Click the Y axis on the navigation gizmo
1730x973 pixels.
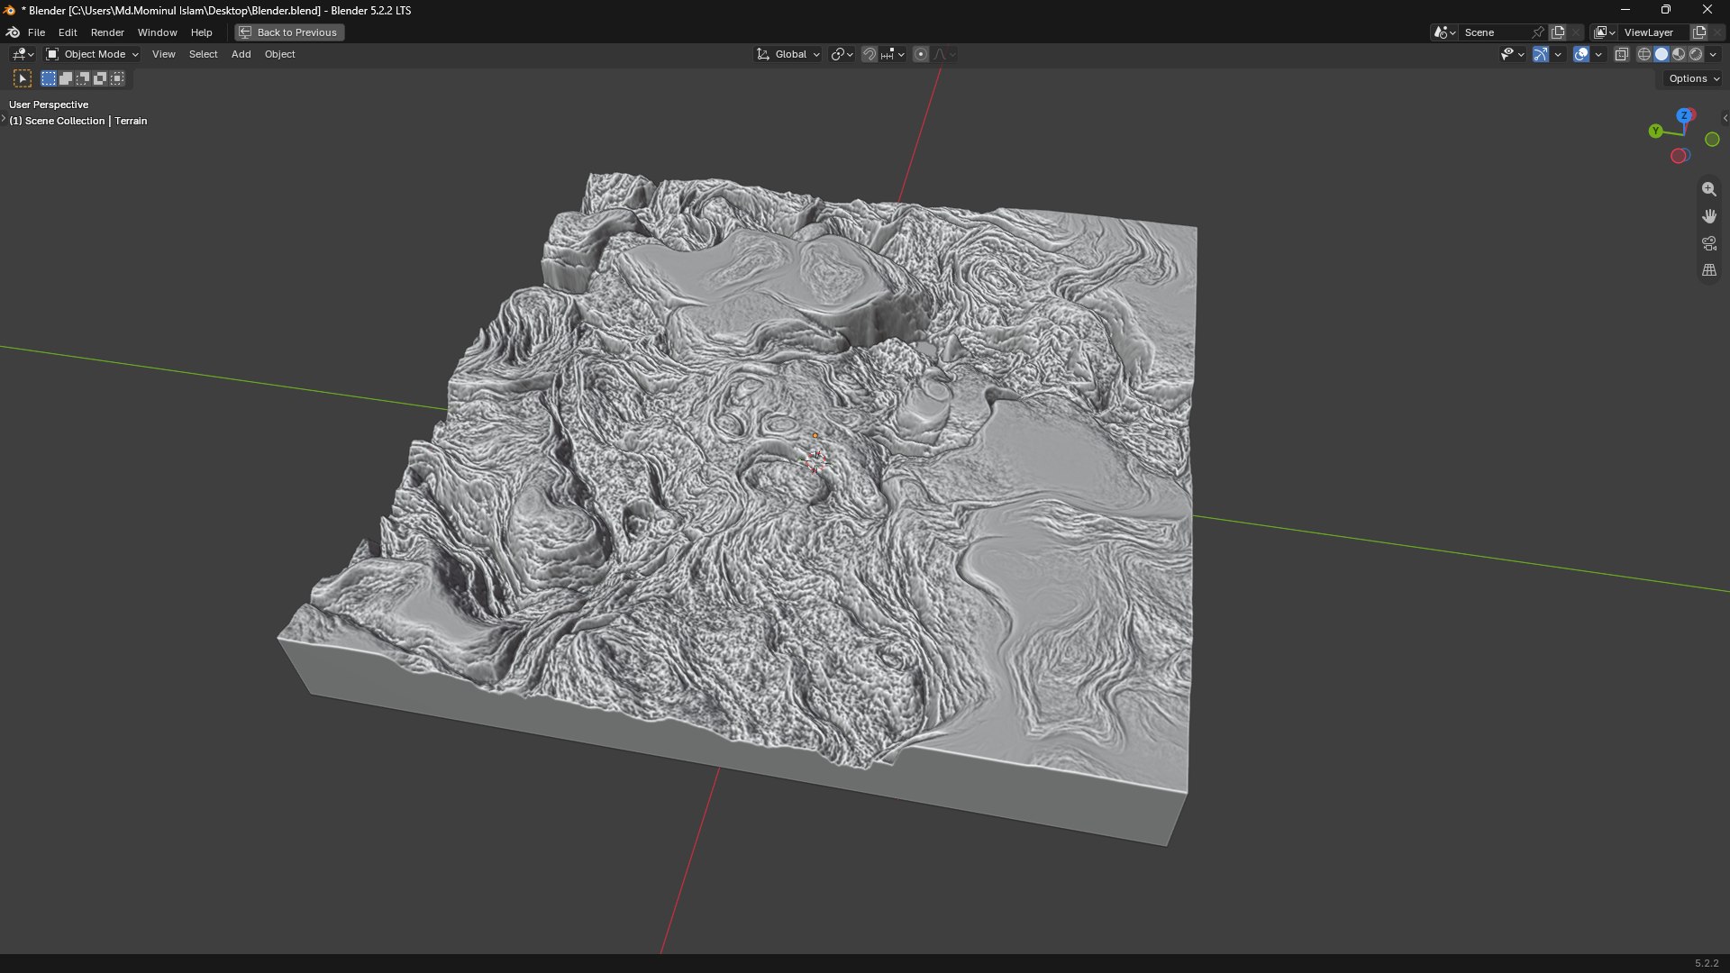tap(1655, 132)
